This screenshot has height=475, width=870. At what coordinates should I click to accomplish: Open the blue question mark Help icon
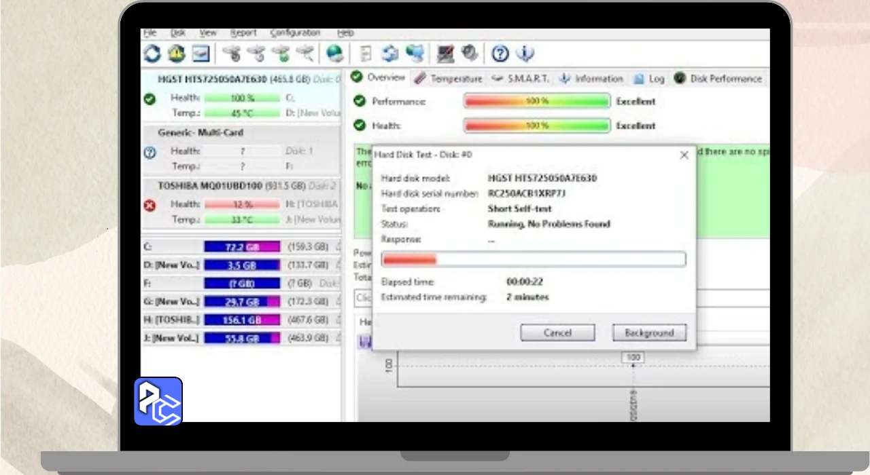coord(500,53)
